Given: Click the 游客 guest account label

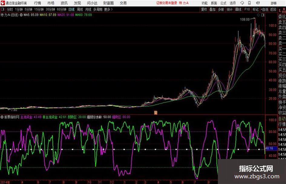Looking at the screenshot, I should coord(274,3).
